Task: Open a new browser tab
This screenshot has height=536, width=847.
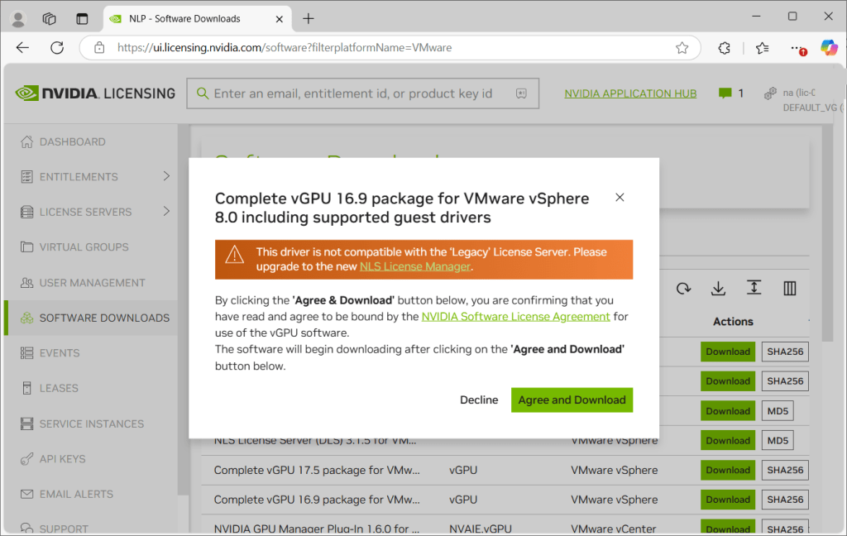Action: (309, 18)
